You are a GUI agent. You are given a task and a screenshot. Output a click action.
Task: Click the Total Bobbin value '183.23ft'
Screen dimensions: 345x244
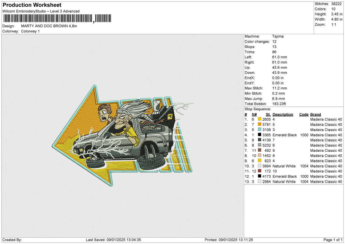point(279,104)
